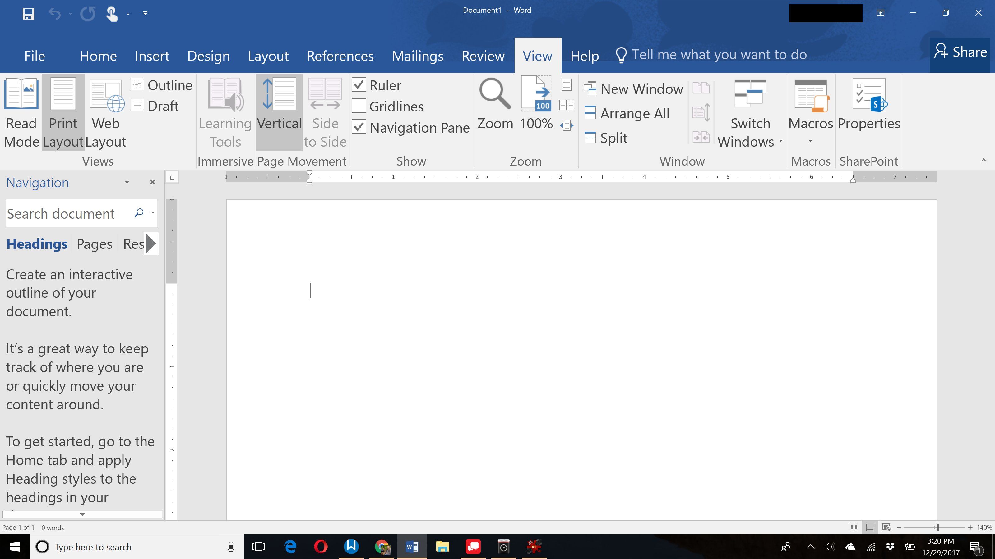This screenshot has width=995, height=559.
Task: Click the zoom slider handle
Action: pyautogui.click(x=937, y=527)
